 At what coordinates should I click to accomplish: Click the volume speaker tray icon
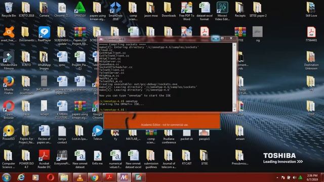295,177
